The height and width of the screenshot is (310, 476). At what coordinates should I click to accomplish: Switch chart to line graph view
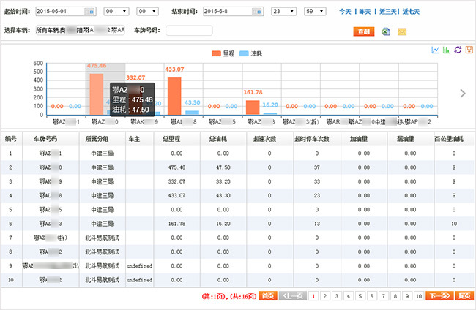pyautogui.click(x=435, y=50)
